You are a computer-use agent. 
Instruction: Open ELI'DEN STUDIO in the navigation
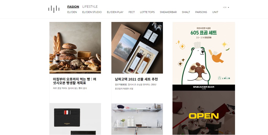[92, 12]
